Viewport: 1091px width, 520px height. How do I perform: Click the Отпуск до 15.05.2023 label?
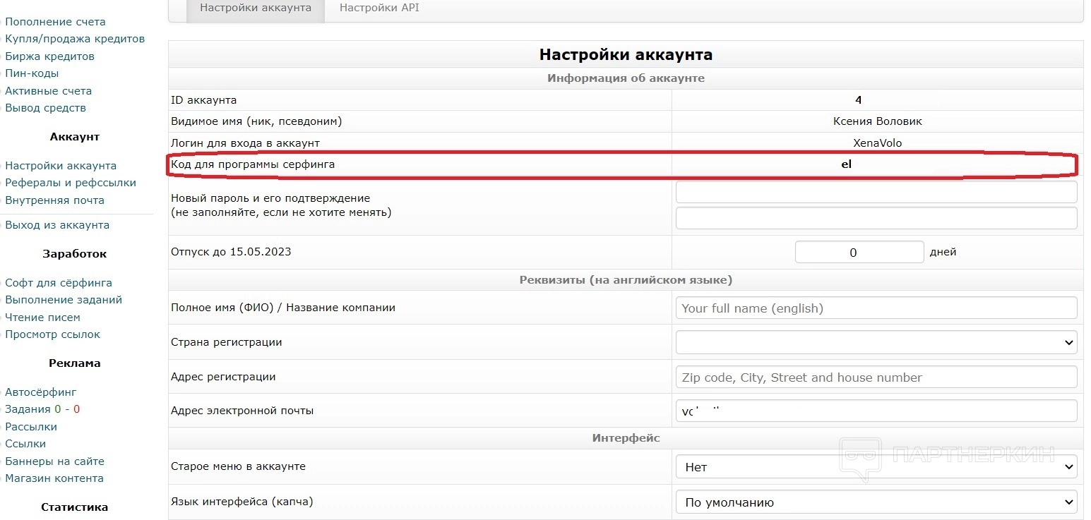[x=231, y=252]
